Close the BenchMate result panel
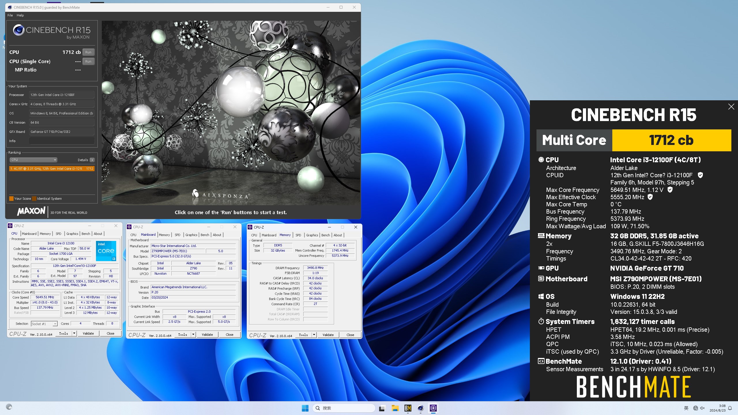Screen dimensions: 738x415 click(x=731, y=107)
